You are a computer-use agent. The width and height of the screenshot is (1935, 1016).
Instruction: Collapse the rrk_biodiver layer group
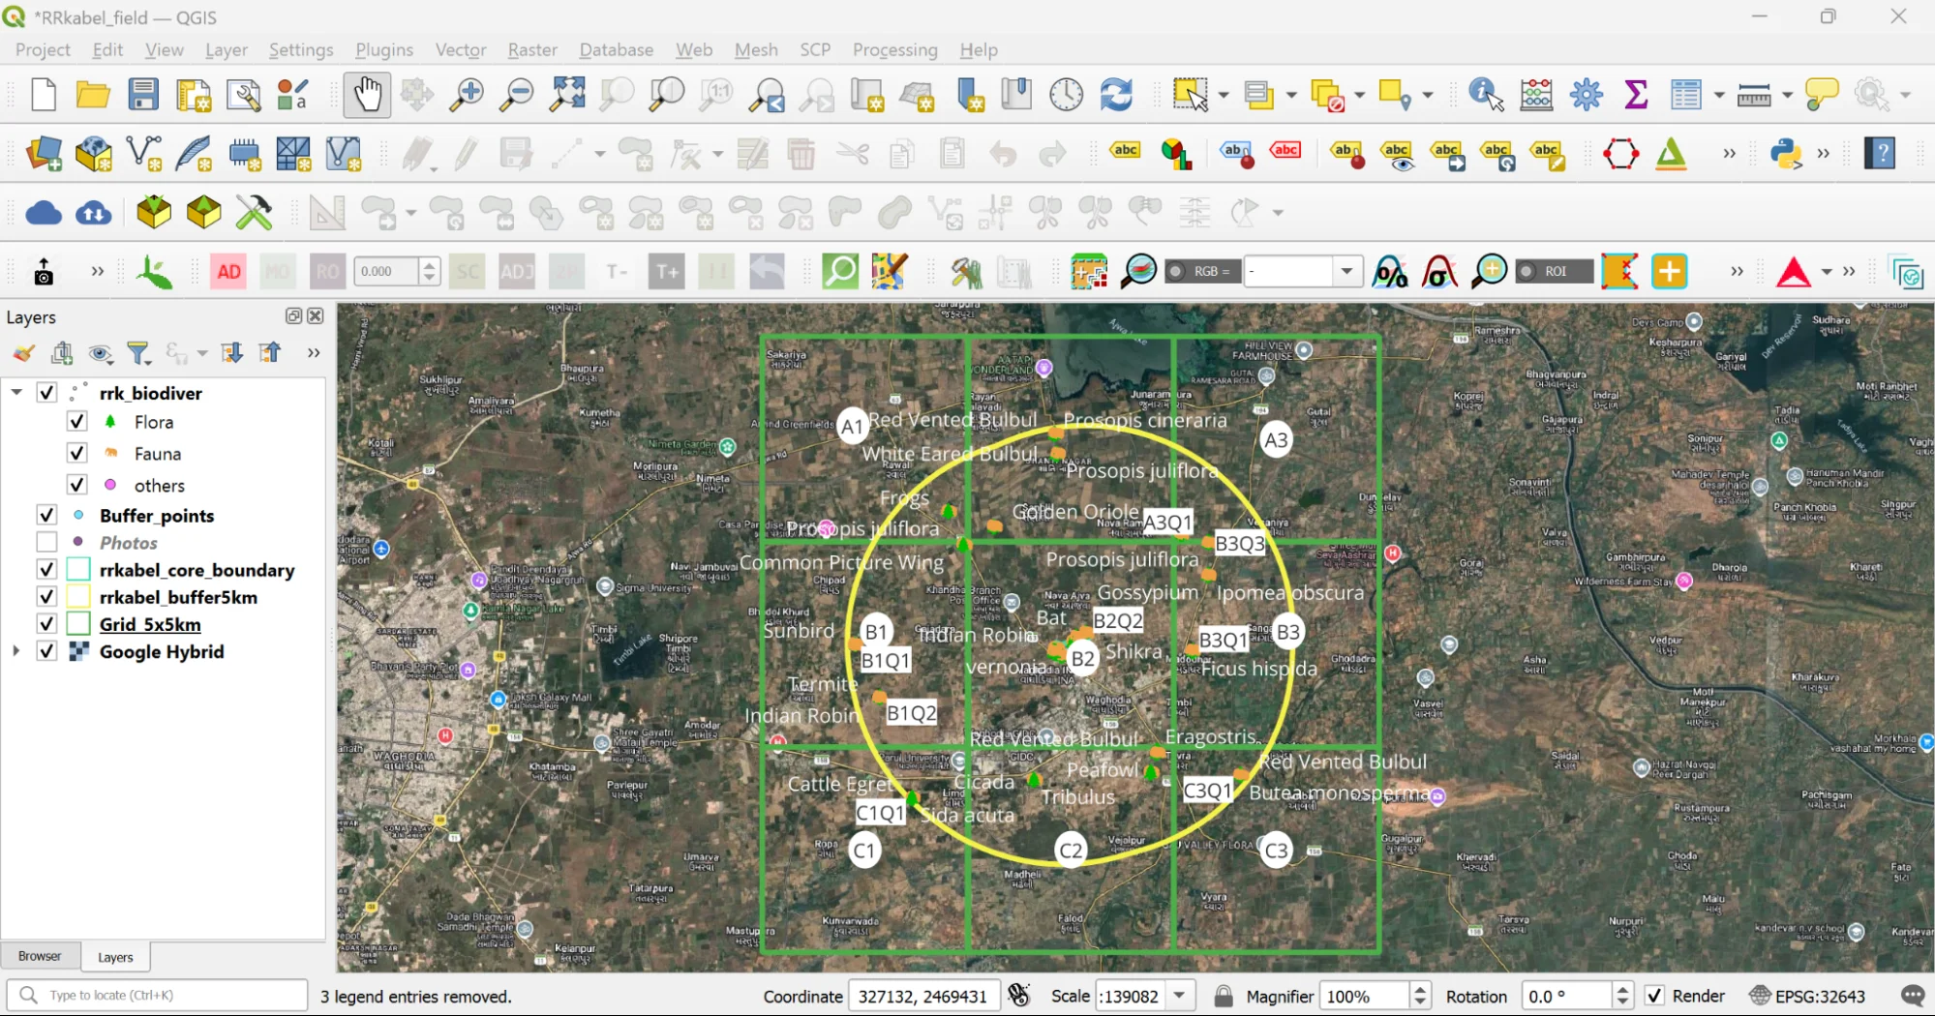click(15, 392)
